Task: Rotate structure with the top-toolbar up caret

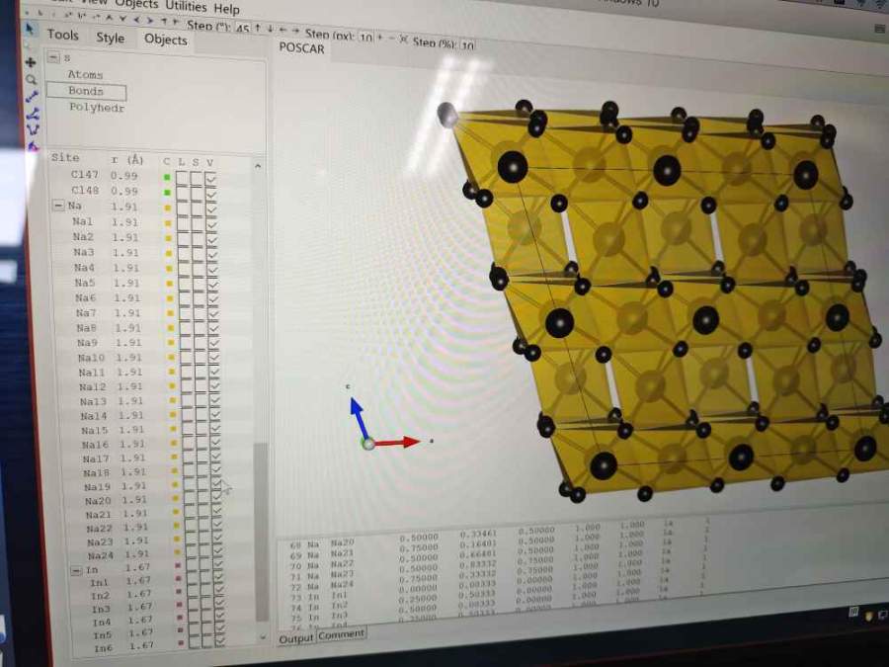Action: point(109,18)
